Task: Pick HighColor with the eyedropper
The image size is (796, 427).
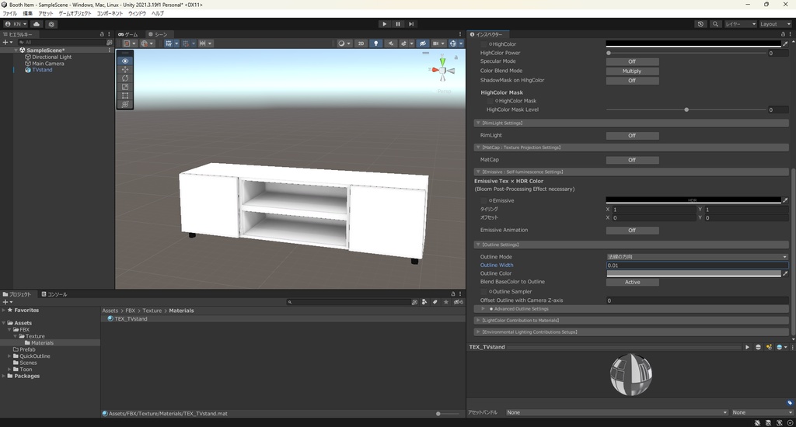Action: pos(785,44)
